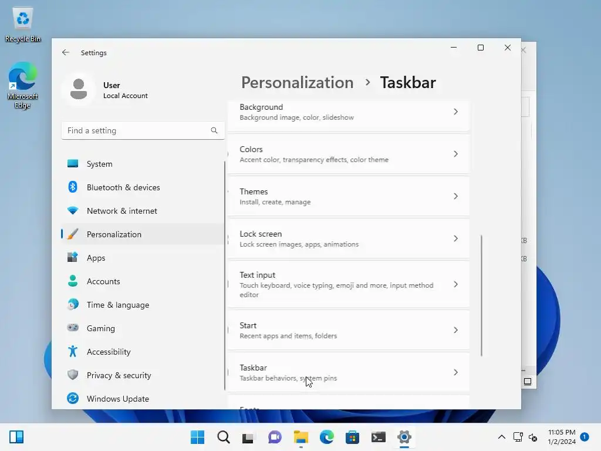Expand the Colors settings chevron
This screenshot has width=601, height=451.
[455, 154]
